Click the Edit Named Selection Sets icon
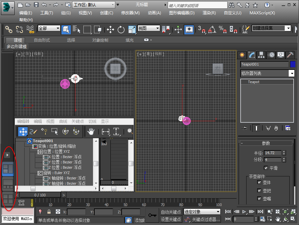The height and width of the screenshot is (225, 299). click(246, 30)
